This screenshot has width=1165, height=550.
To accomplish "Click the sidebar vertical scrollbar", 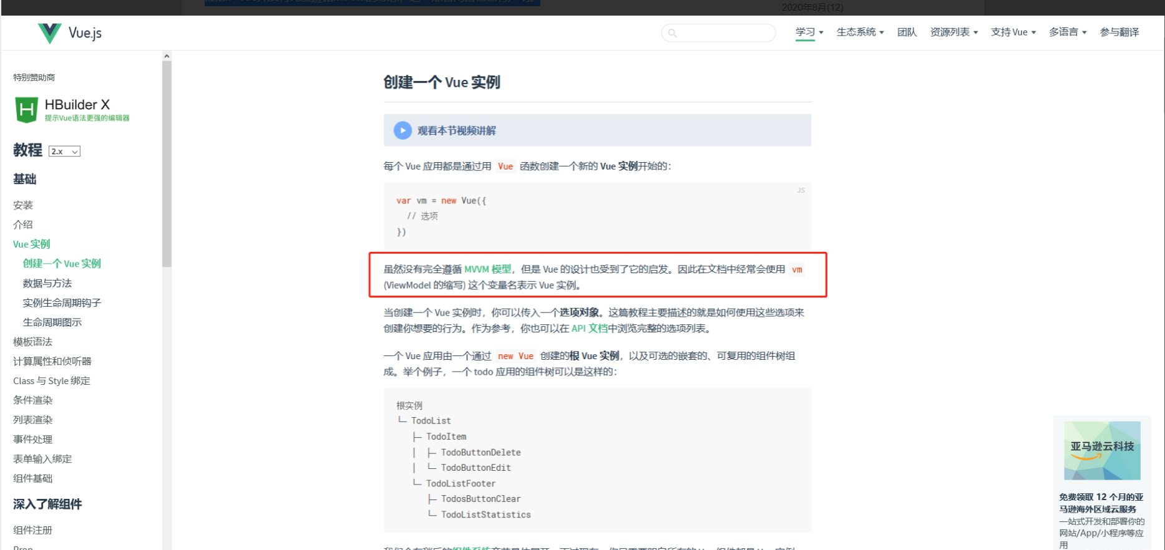I will 167,164.
